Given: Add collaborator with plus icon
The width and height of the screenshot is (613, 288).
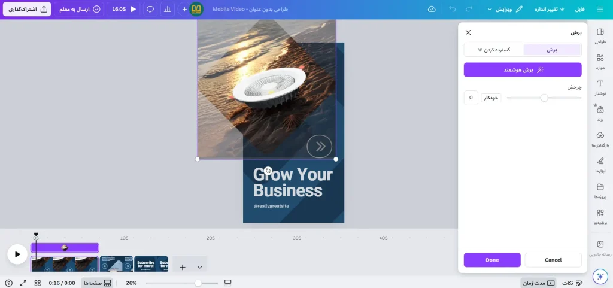Looking at the screenshot, I should click(184, 9).
